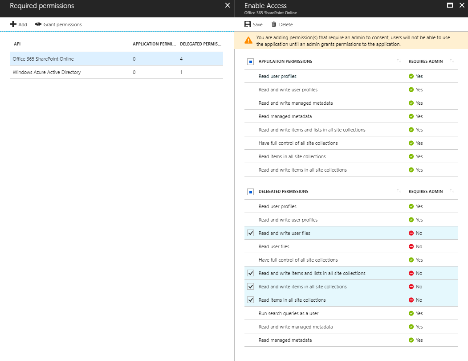This screenshot has height=361, width=468.
Task: Select delegated Run search queries as a user
Action: click(x=289, y=313)
